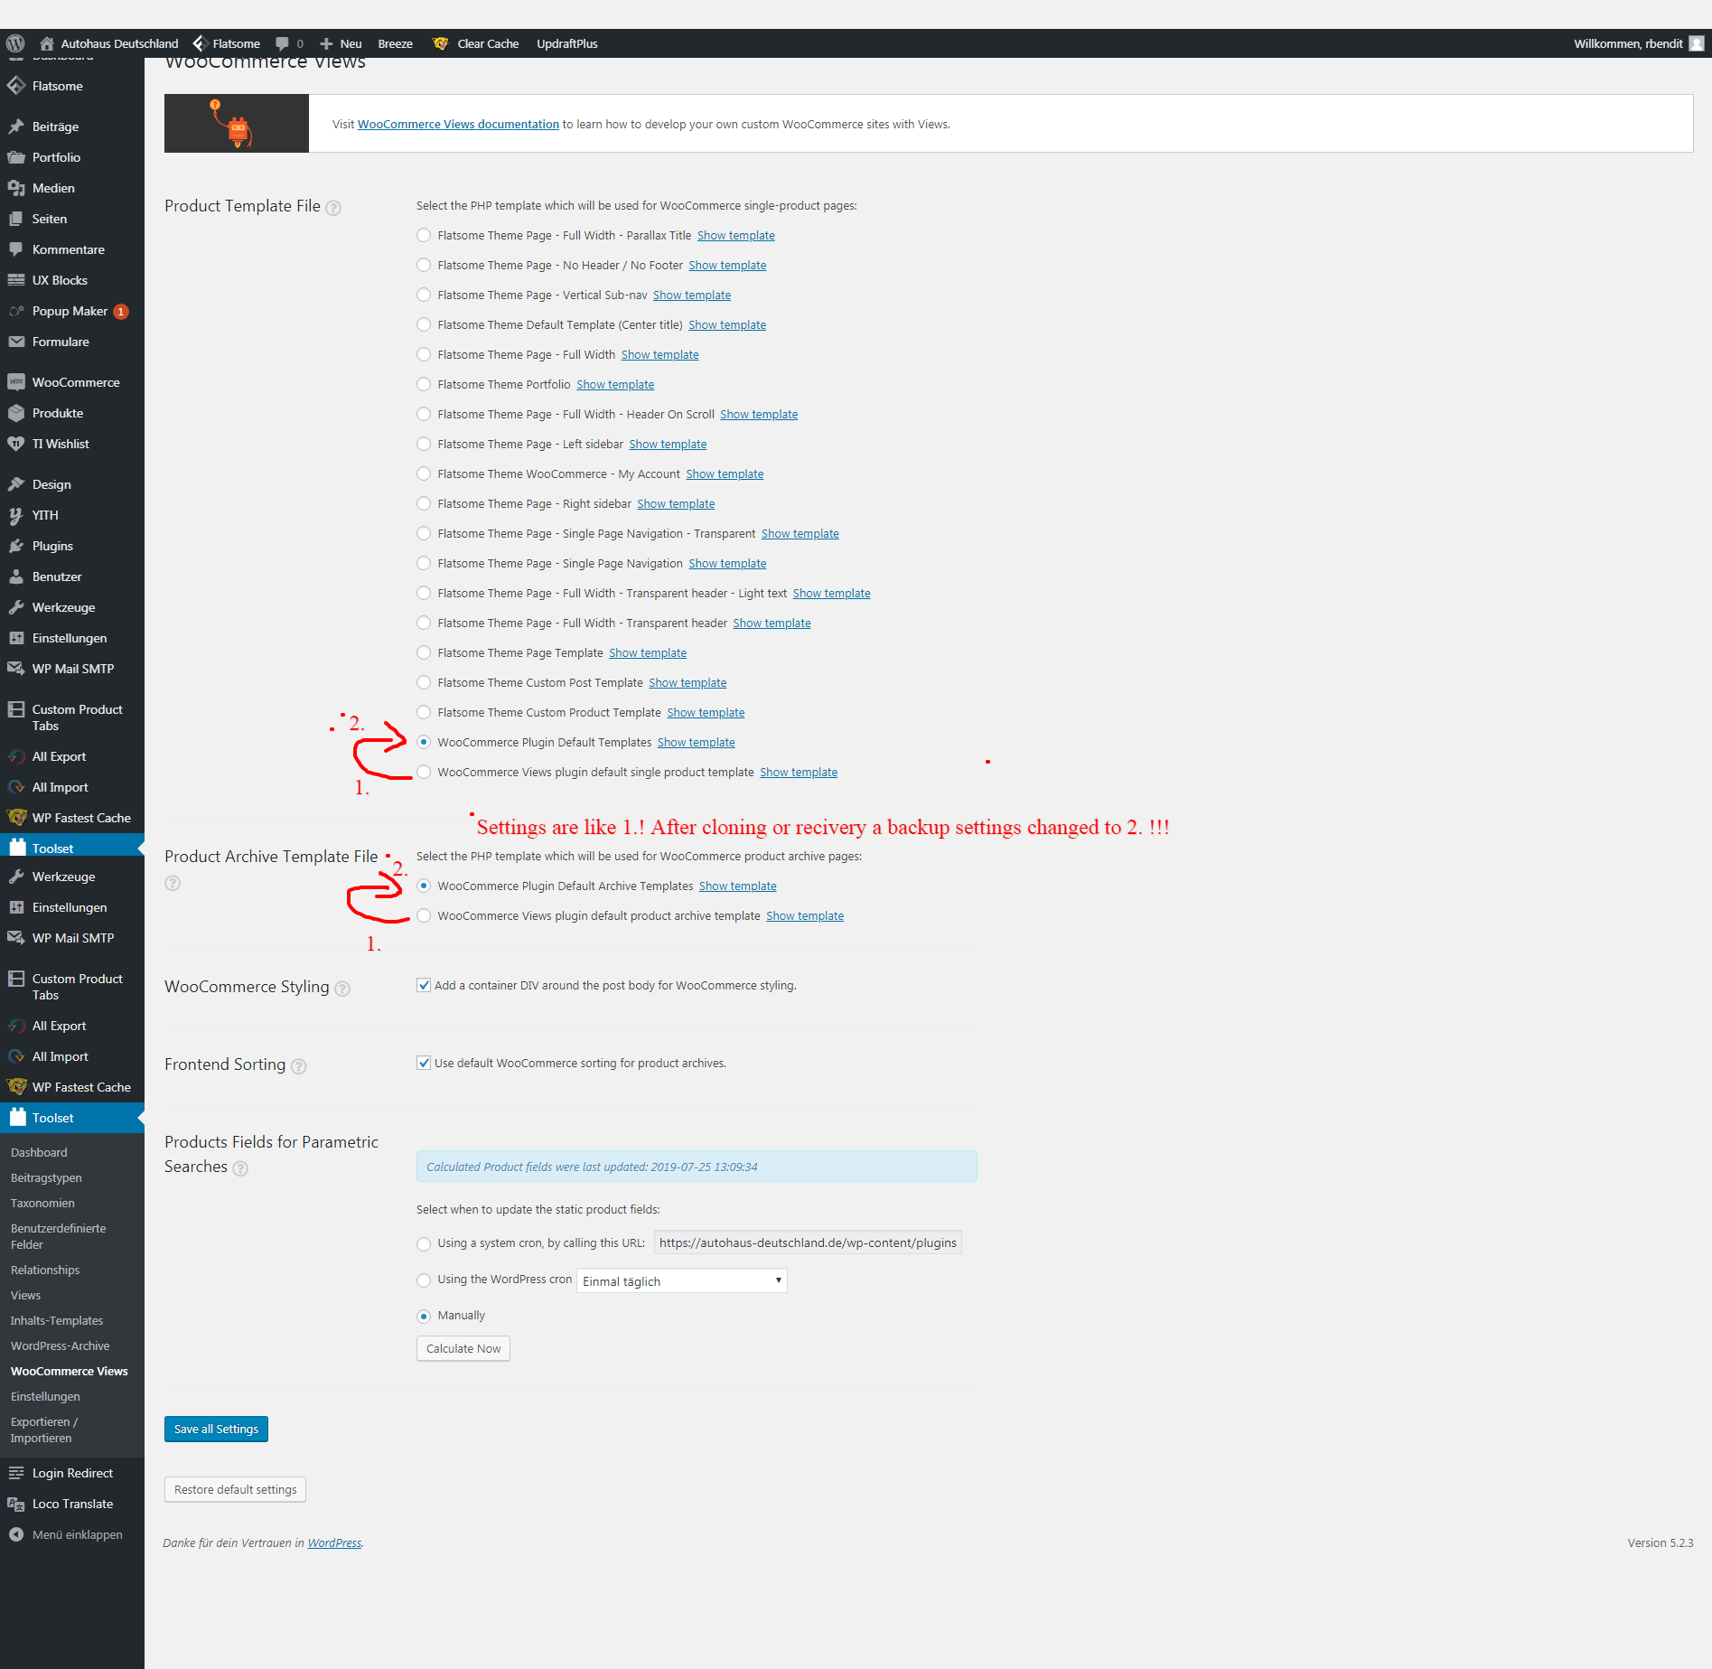The width and height of the screenshot is (1712, 1669).
Task: Click the Popup Maker notification badge
Action: 121,311
